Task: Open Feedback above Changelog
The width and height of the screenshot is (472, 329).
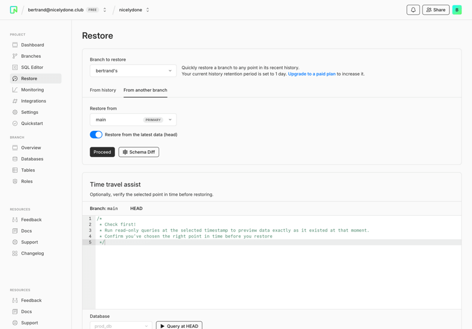Action: (x=35, y=219)
